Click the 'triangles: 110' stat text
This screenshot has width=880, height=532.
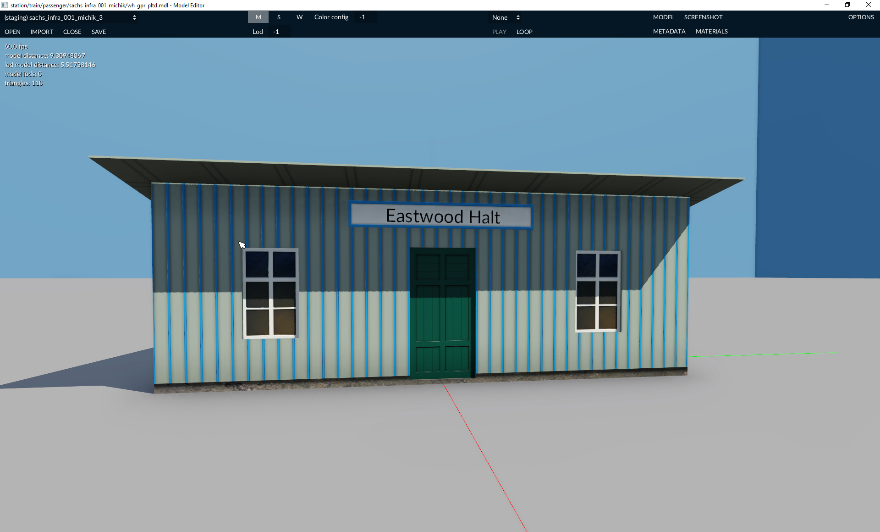[24, 83]
